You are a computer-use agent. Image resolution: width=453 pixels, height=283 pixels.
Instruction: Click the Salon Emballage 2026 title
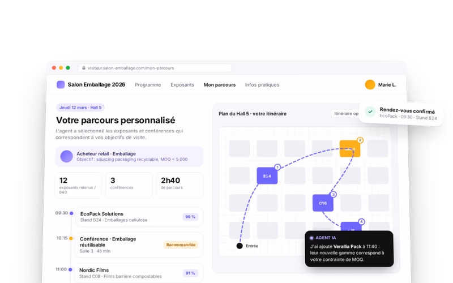[x=96, y=84]
